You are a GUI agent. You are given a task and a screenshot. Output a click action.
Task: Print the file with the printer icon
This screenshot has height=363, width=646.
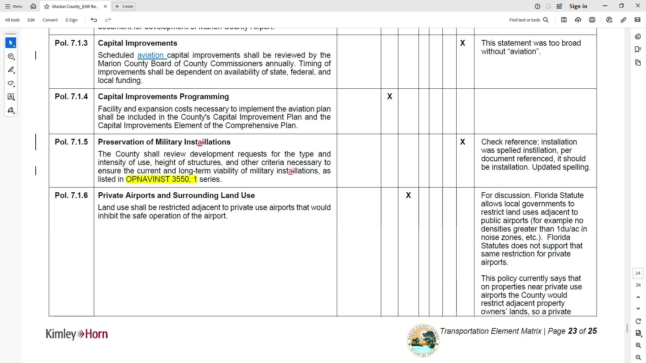[592, 20]
